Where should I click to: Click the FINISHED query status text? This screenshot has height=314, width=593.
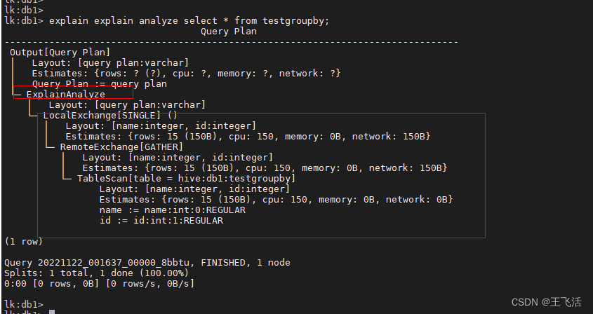click(x=223, y=262)
